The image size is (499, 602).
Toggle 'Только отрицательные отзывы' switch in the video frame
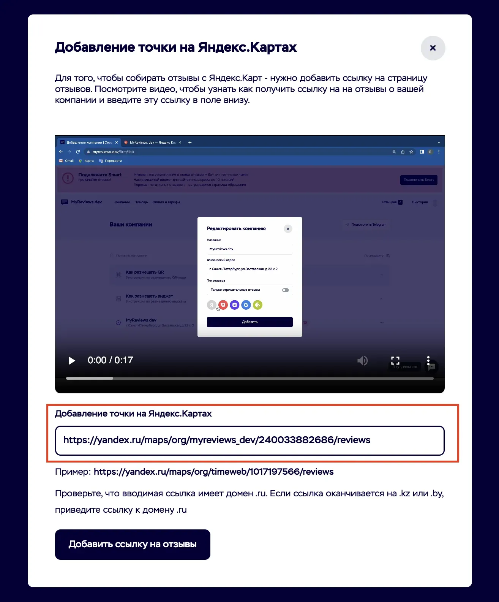286,290
